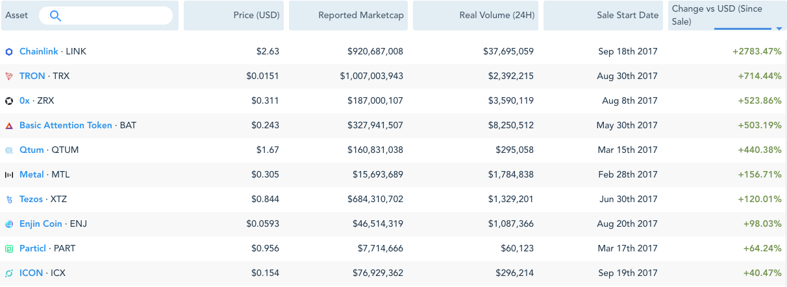The height and width of the screenshot is (287, 787).
Task: Select change value +714.44%
Action: coord(760,76)
